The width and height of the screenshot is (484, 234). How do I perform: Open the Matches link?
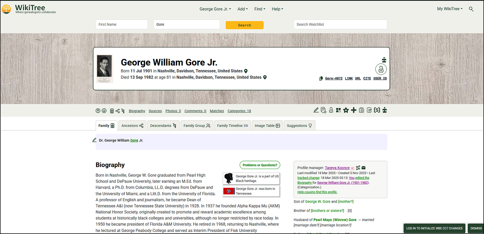point(217,111)
